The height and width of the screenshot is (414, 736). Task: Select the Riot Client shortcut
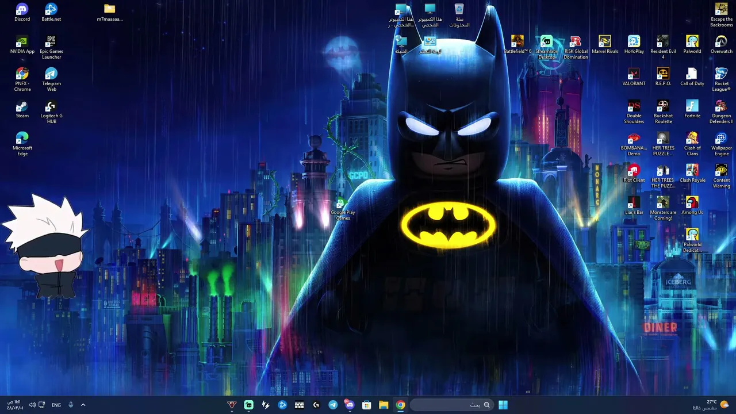[634, 174]
